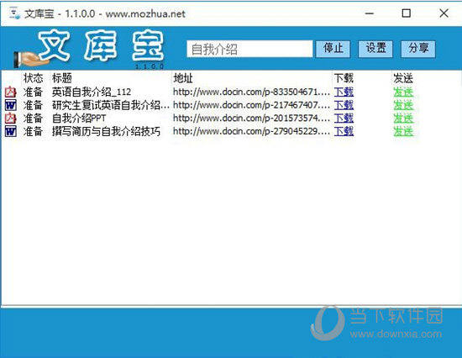
Task: Click address http://www.docin.com/p-217467407
Action: click(x=251, y=105)
